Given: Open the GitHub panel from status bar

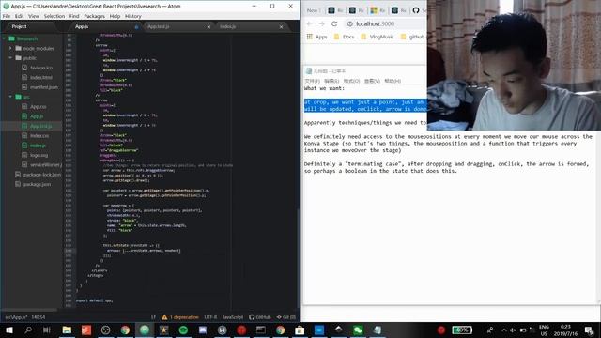Looking at the screenshot, I should point(260,317).
